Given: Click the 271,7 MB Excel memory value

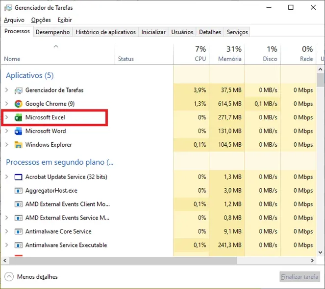Looking at the screenshot, I should [x=229, y=117].
